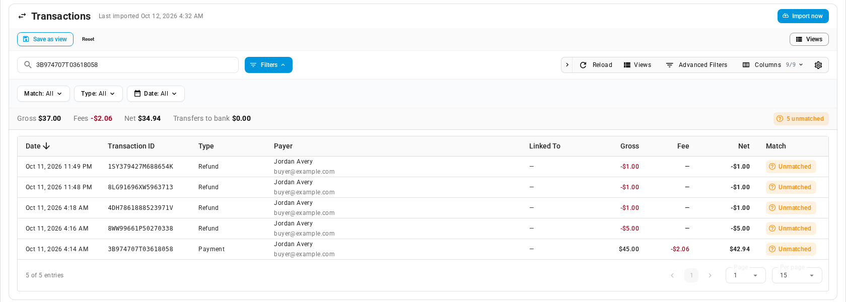Click the Payment type cell
846x302 pixels.
(x=211, y=249)
